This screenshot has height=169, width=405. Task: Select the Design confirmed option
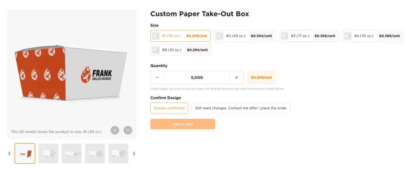click(169, 108)
